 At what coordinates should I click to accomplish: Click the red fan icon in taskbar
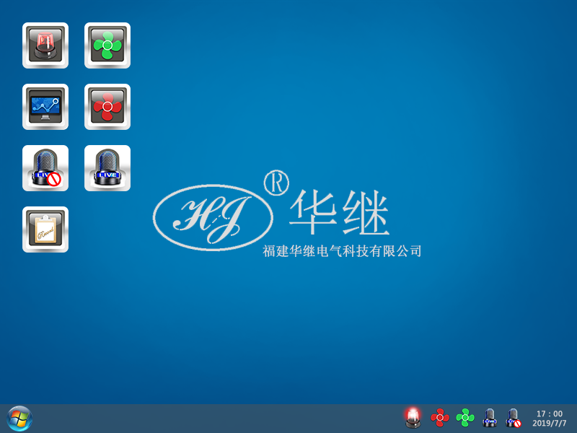(x=440, y=418)
